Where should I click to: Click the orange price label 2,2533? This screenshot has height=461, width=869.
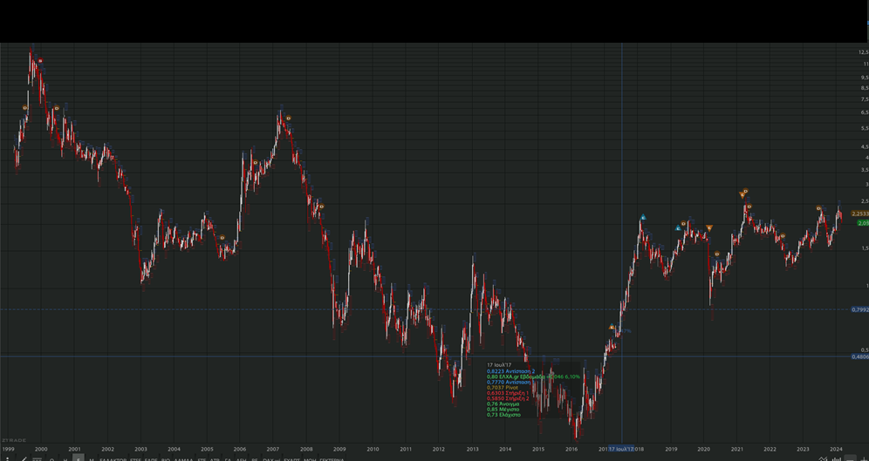(x=859, y=214)
